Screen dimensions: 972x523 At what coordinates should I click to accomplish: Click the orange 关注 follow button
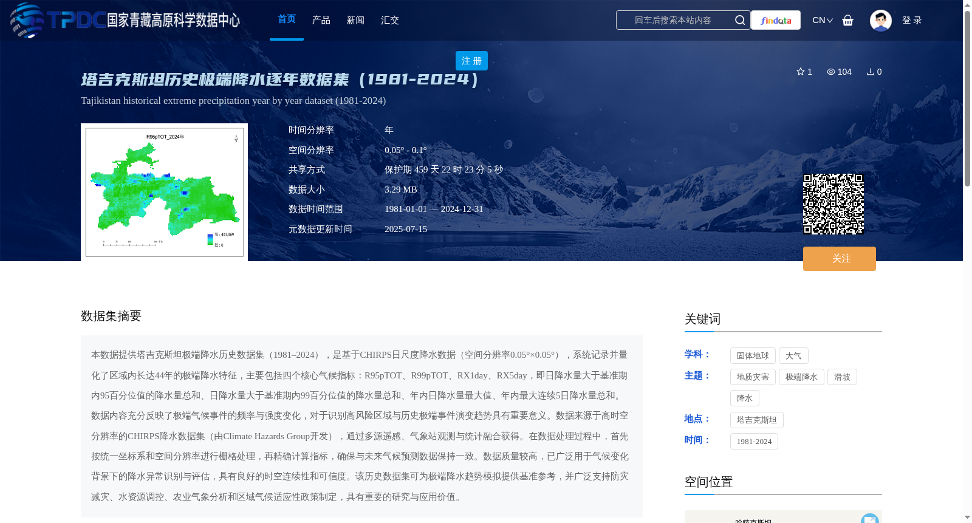coord(840,259)
